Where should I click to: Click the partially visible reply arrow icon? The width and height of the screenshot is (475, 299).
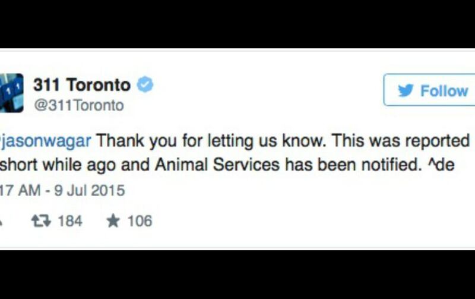pos(1,222)
